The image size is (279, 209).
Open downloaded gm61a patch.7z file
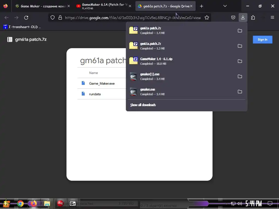[x=181, y=30]
